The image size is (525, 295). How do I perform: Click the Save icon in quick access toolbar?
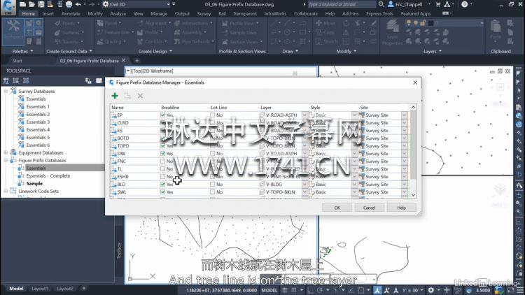coord(41,4)
